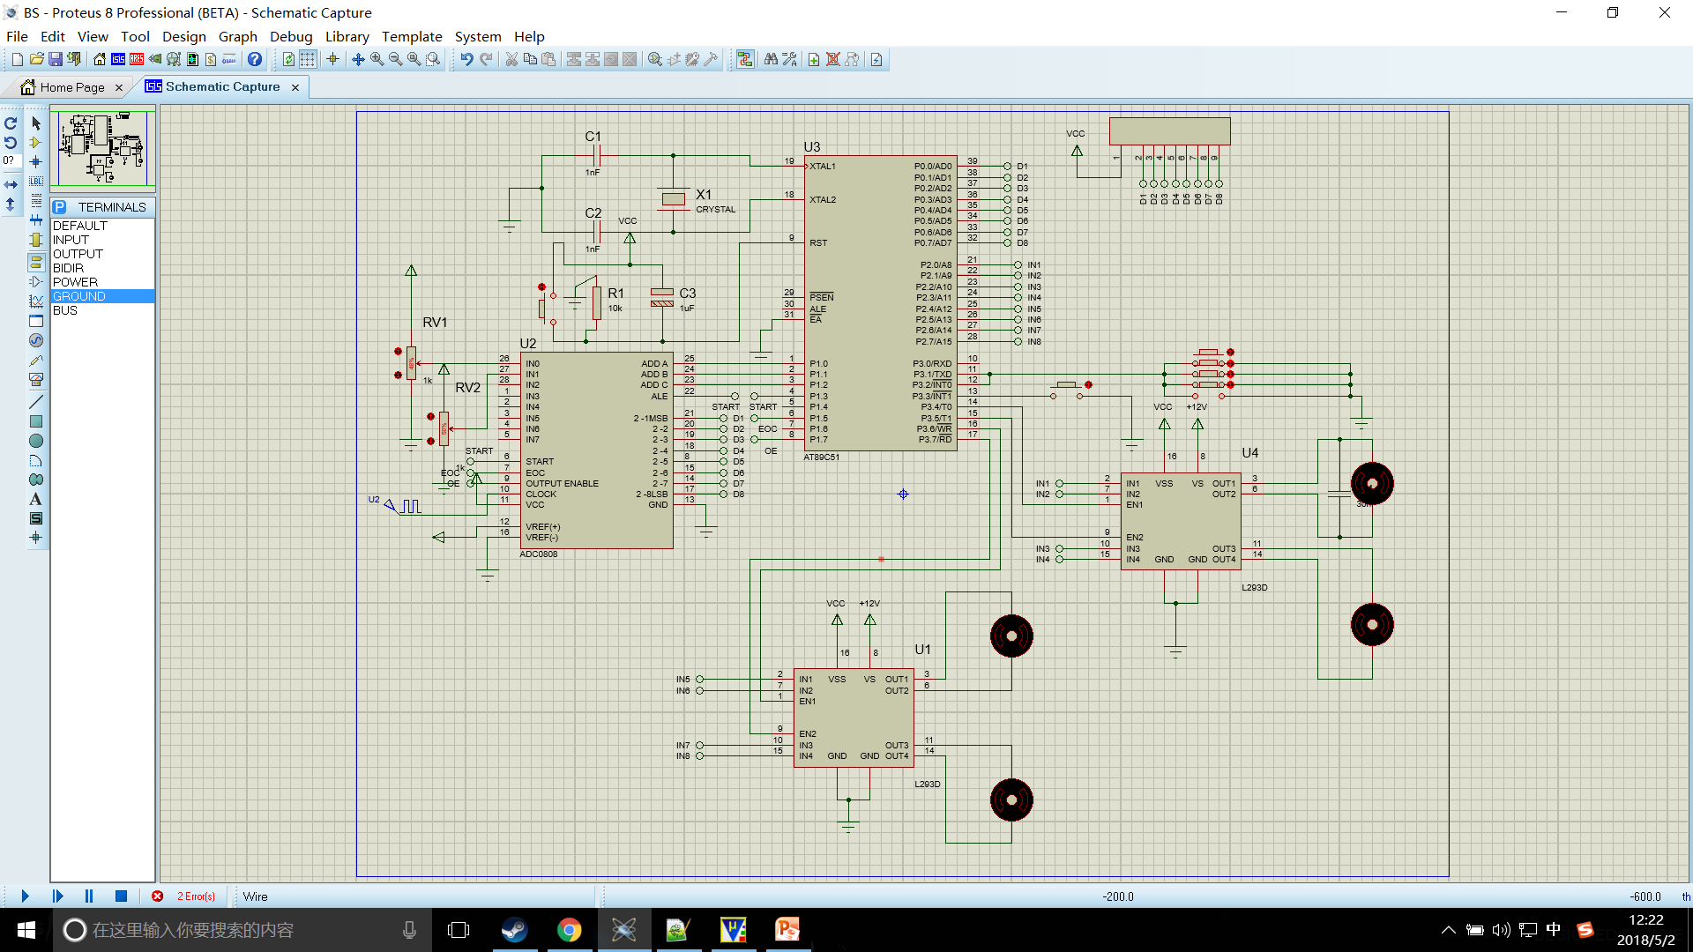Open ARES PCB Layout from toolbar

[x=137, y=59]
